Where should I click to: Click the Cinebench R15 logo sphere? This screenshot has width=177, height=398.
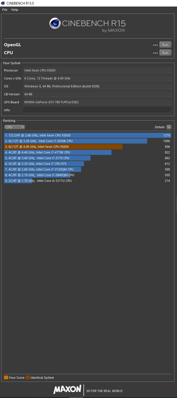tap(55, 23)
